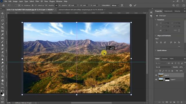Viewport: 186px width, 104px height.
Task: Collapse the Quick Actions section
Action: click(x=156, y=50)
